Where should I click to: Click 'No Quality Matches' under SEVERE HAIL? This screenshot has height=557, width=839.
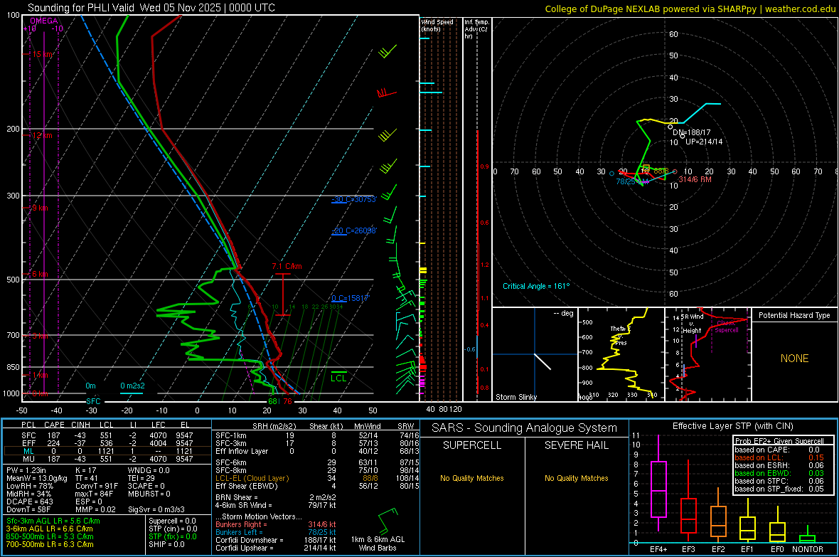pyautogui.click(x=576, y=478)
